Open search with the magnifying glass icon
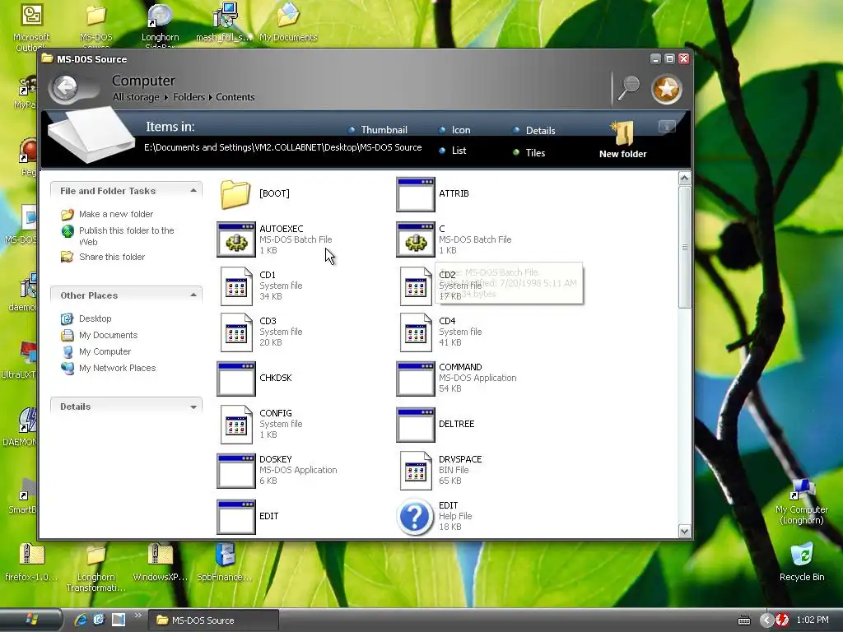Viewport: 843px width, 632px height. click(x=628, y=87)
